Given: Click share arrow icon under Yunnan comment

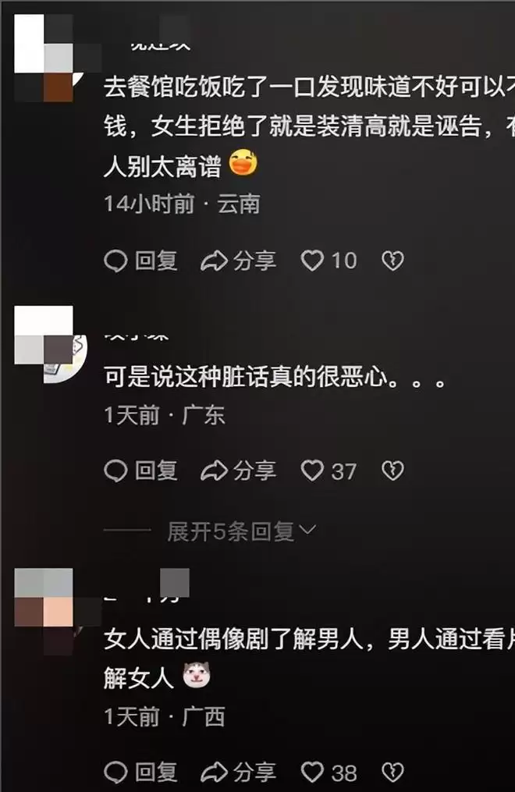Looking at the screenshot, I should pos(214,261).
